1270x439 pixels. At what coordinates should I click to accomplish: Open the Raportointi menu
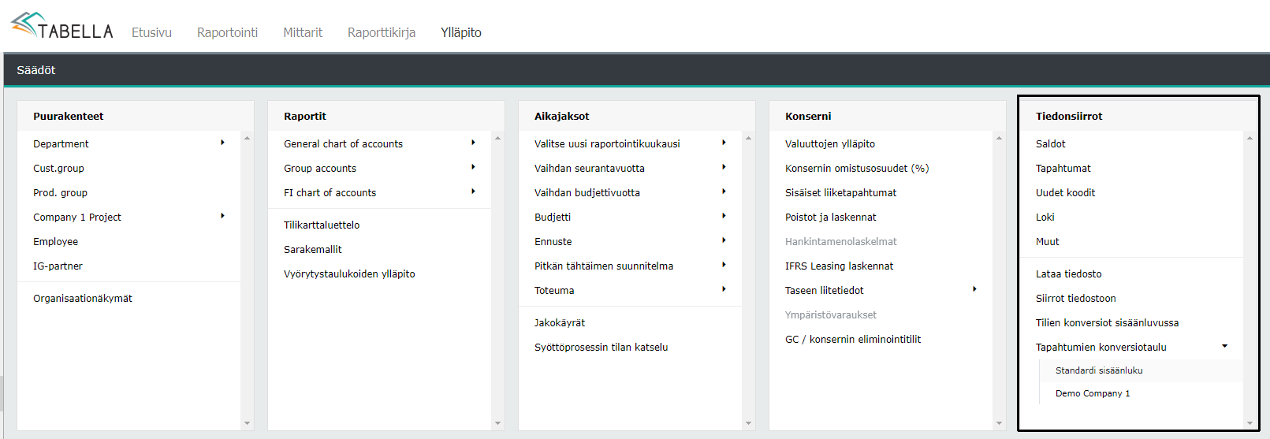click(227, 32)
